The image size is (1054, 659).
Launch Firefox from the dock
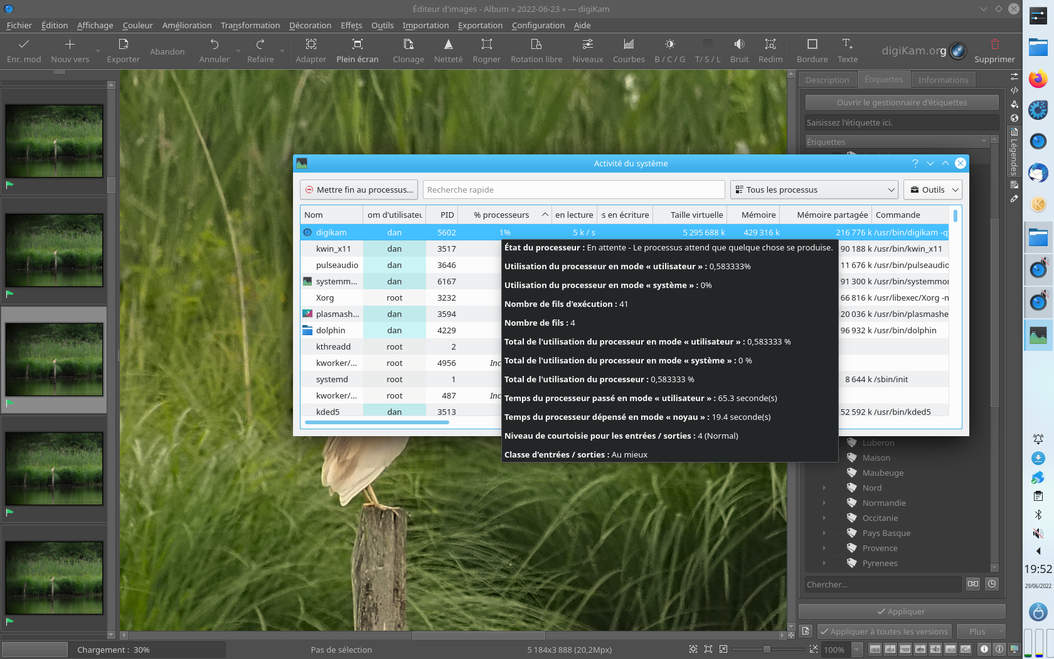coord(1038,80)
